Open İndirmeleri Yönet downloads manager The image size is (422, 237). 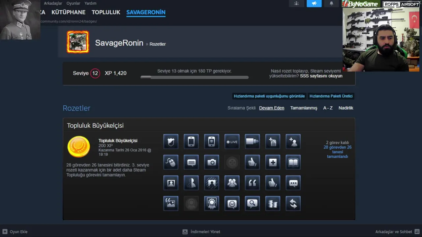pos(201,232)
